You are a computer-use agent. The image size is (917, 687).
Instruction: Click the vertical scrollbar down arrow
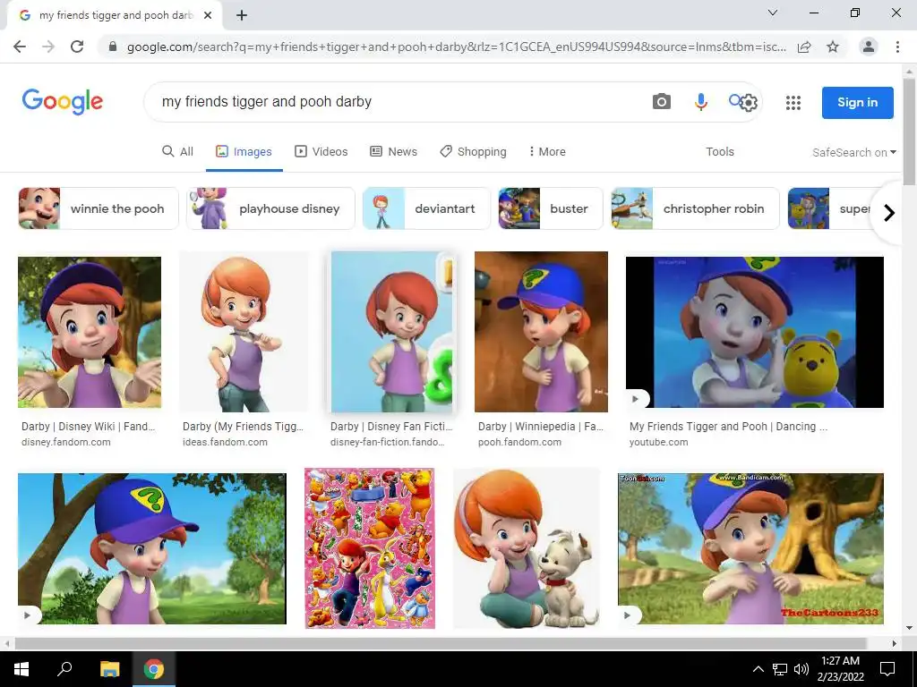909,628
